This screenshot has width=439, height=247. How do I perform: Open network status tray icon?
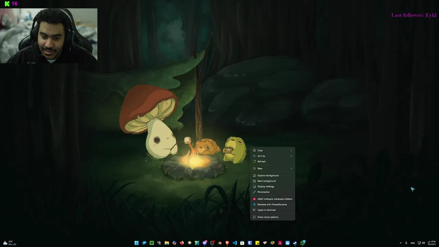click(419, 243)
